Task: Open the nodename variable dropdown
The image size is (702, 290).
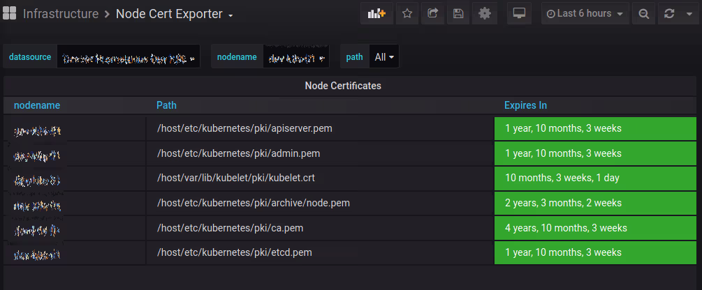Action: pos(296,57)
